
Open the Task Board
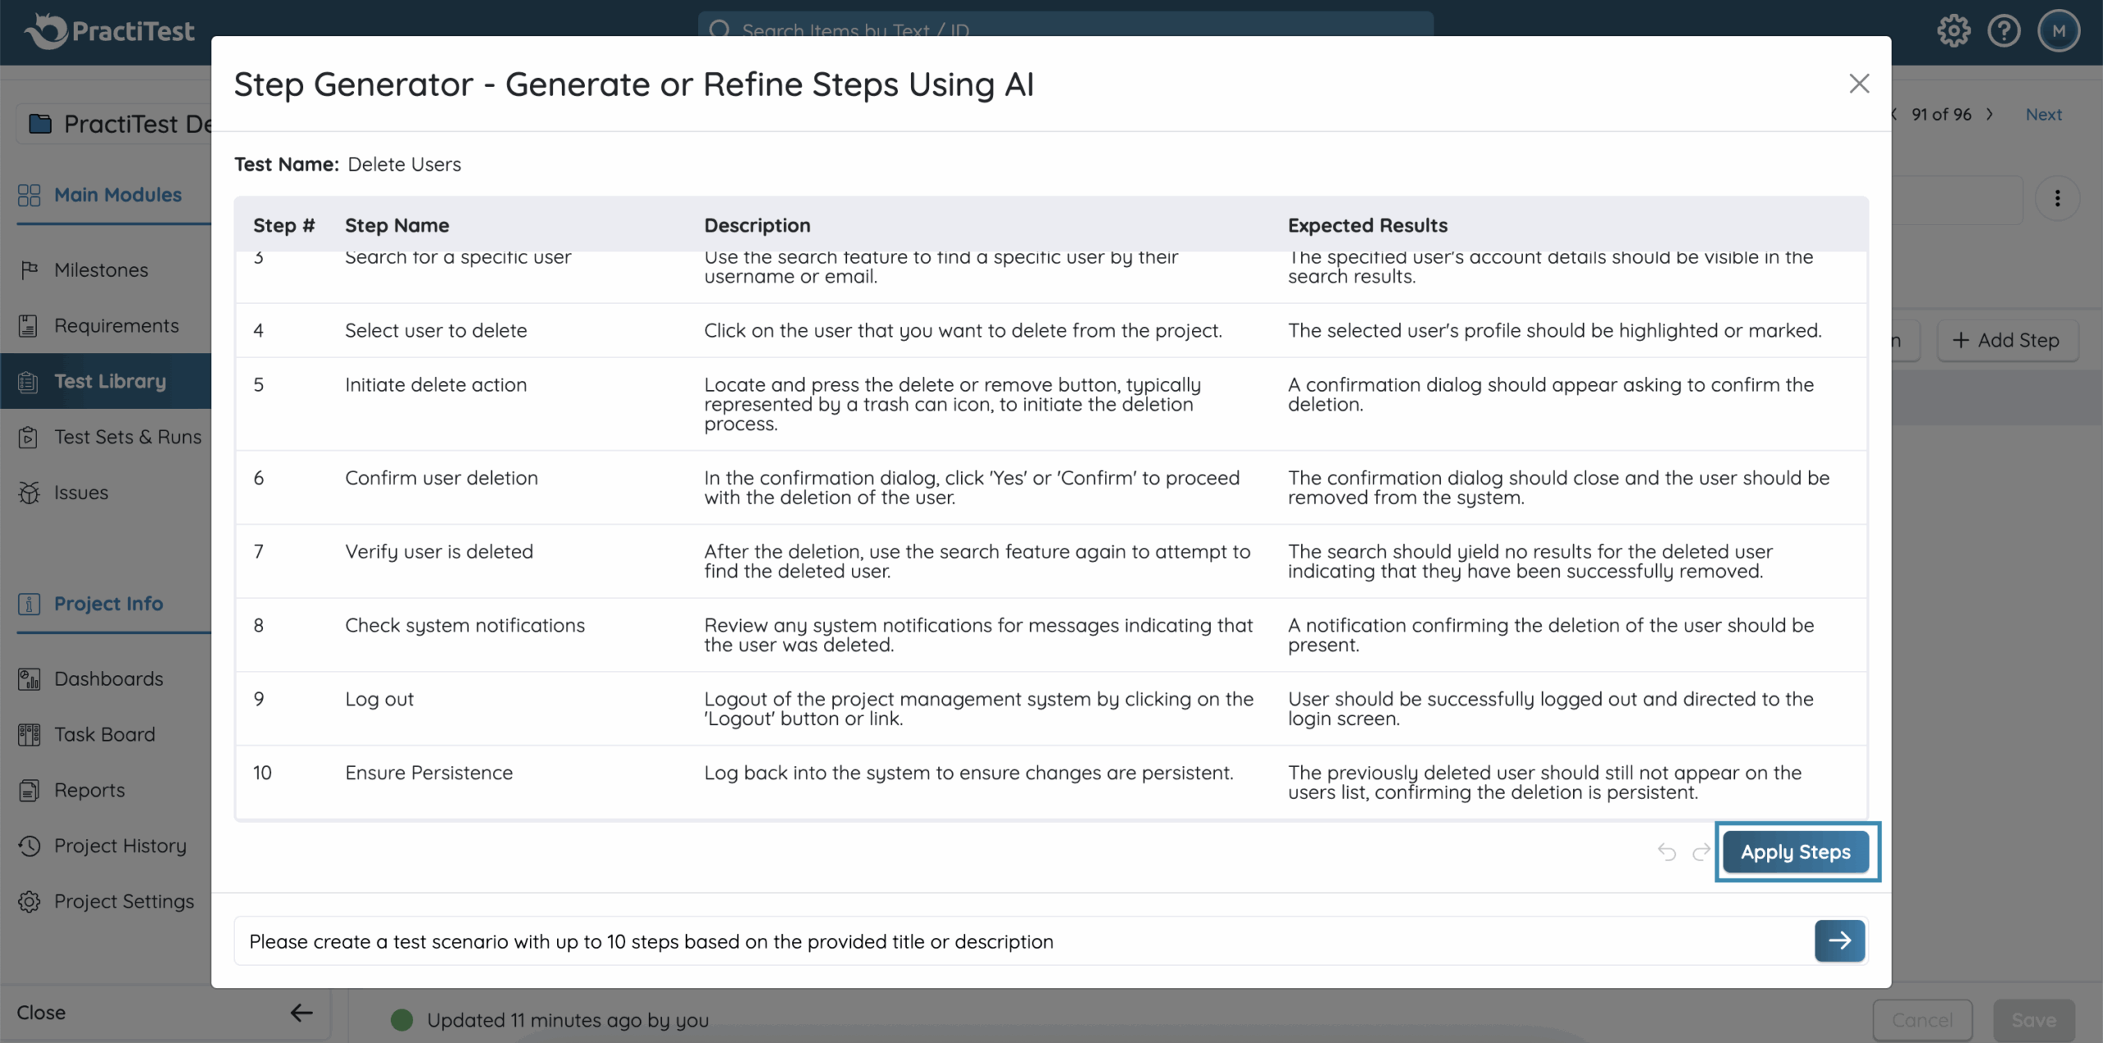[104, 734]
